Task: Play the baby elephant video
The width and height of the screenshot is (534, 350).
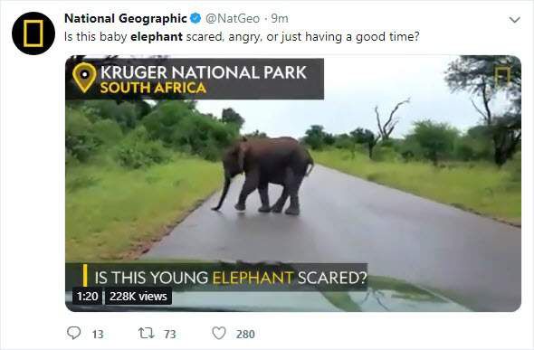Action: (293, 184)
